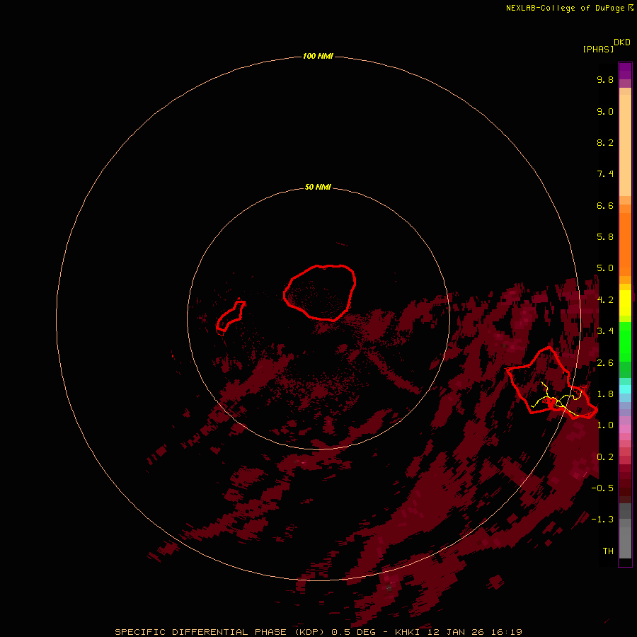Image resolution: width=637 pixels, height=637 pixels.
Task: Click the 9.8 value on the color scale
Action: (605, 79)
